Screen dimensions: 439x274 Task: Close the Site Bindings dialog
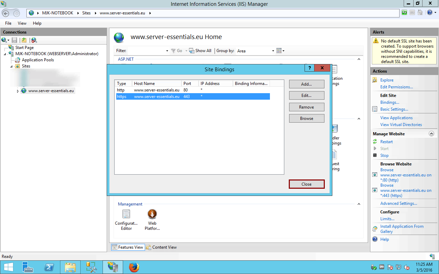307,184
